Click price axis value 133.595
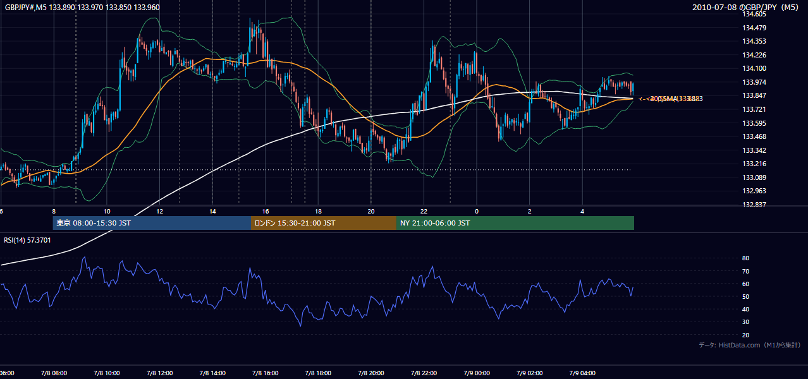The image size is (808, 379). tap(754, 123)
